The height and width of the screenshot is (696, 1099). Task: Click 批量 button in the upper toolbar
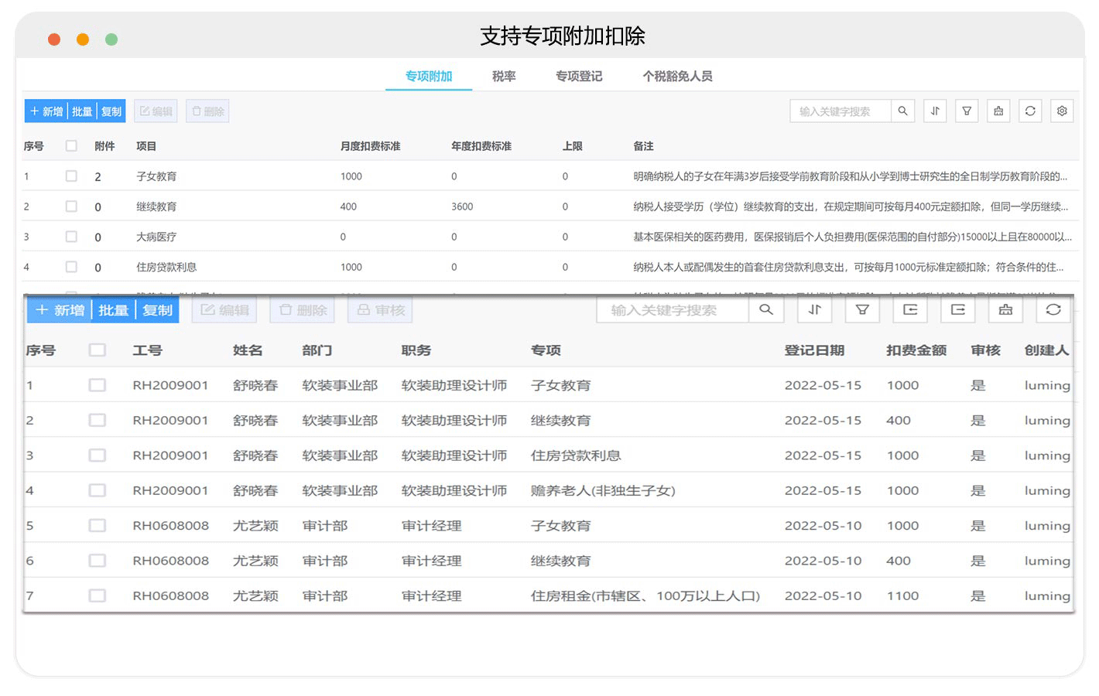tap(82, 111)
